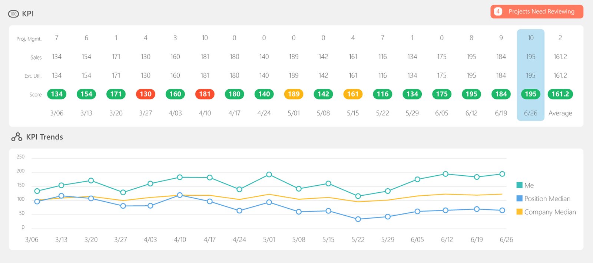
Task: Click the Projects Need Reviewing button
Action: click(x=537, y=11)
